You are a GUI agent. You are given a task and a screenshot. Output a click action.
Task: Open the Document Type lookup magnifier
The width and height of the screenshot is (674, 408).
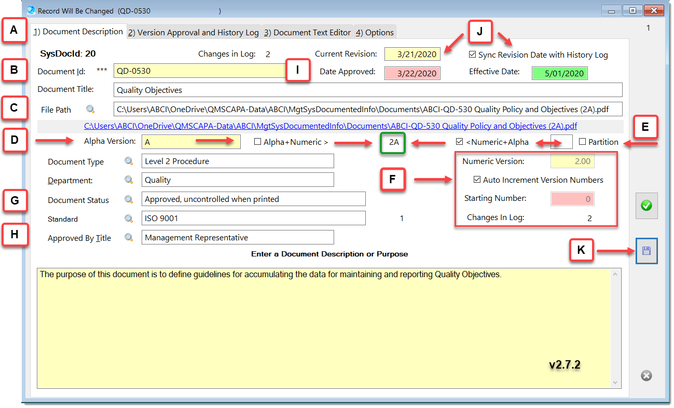pos(129,161)
